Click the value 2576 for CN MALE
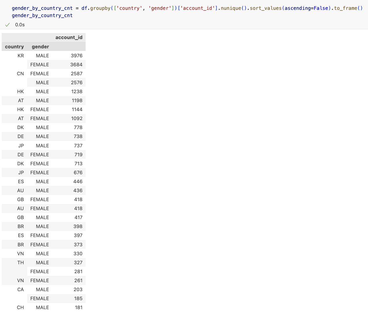The image size is (368, 312). click(x=77, y=82)
